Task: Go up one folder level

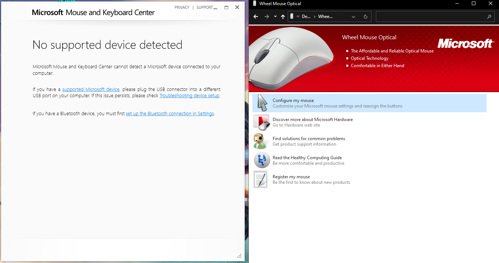Action: click(283, 17)
